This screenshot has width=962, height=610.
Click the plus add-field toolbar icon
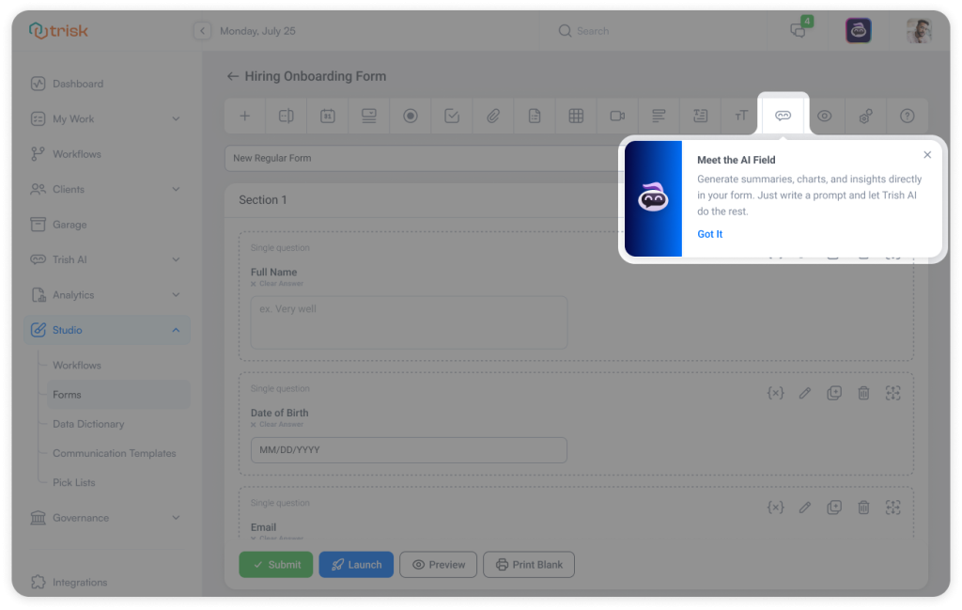pos(245,116)
